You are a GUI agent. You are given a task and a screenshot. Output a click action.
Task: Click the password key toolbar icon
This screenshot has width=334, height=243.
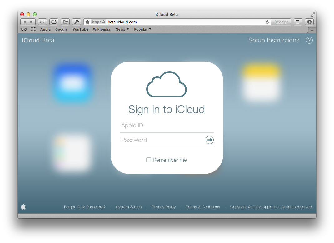(x=77, y=22)
